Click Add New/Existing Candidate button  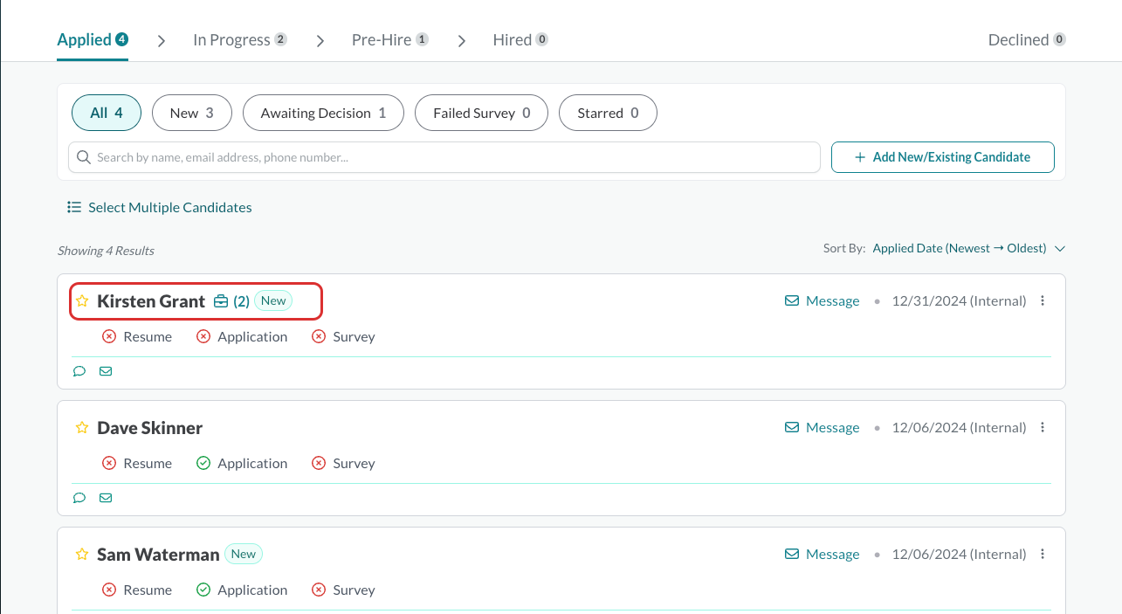point(943,157)
